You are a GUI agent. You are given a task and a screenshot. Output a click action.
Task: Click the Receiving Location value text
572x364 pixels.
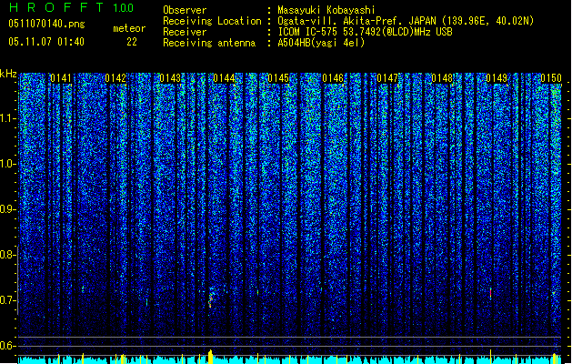click(x=406, y=21)
